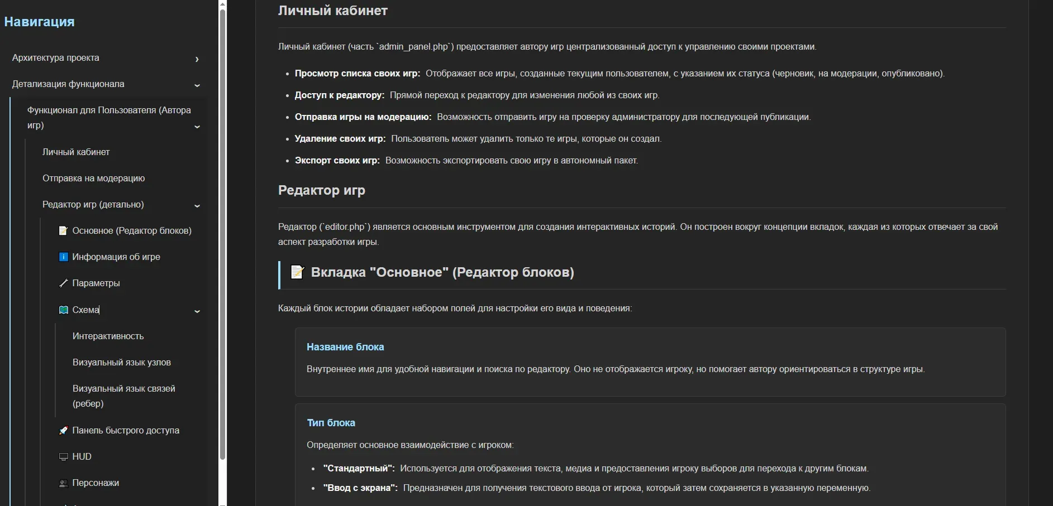Image resolution: width=1053 pixels, height=506 pixels.
Task: Click the Название блока card title
Action: (x=345, y=347)
